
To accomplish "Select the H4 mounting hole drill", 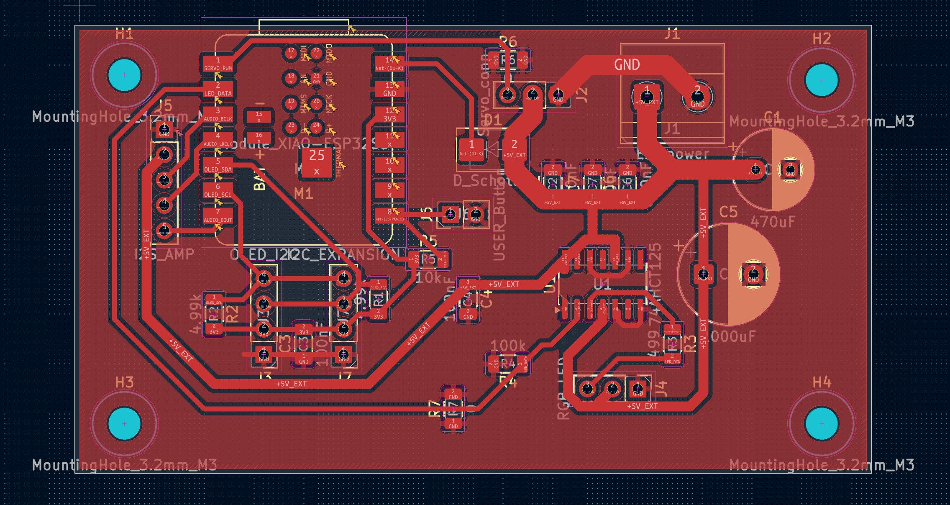I will click(822, 423).
